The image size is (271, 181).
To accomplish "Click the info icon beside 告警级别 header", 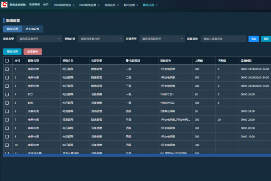I will pyautogui.click(x=127, y=60).
